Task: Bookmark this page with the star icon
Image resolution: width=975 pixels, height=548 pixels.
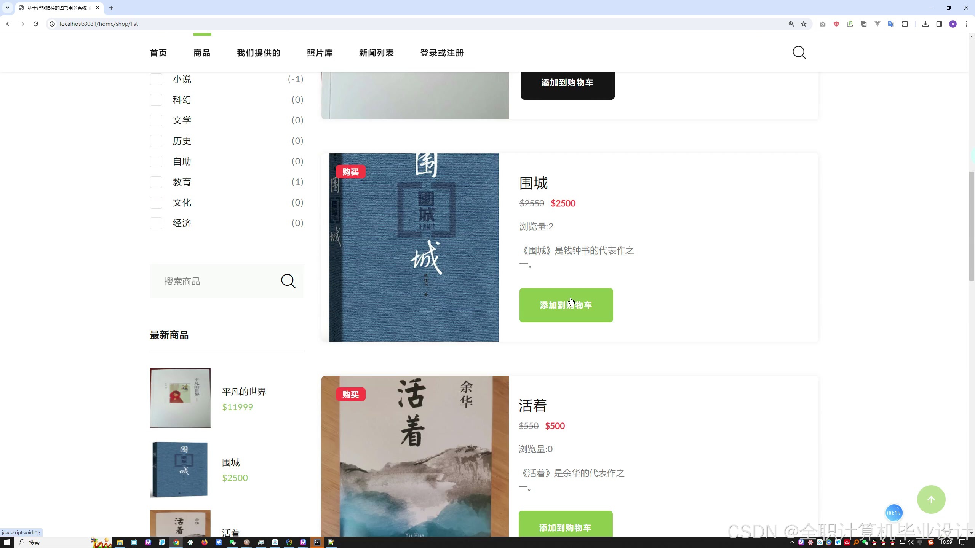Action: (x=804, y=24)
